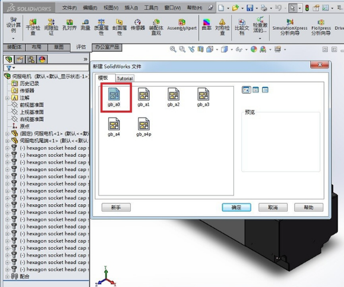Open 质量属性 mass properties
The width and height of the screenshot is (344, 287).
click(101, 27)
